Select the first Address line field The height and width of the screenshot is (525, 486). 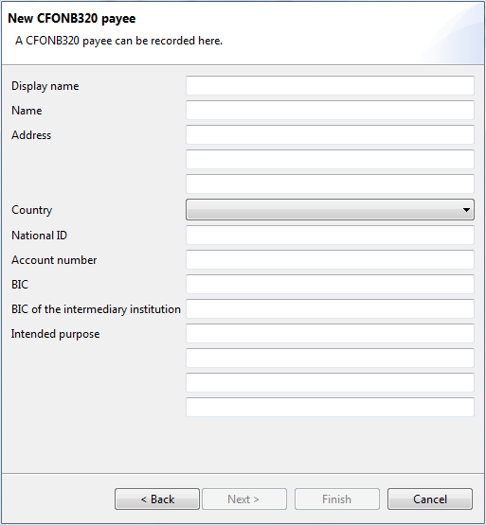(x=330, y=135)
